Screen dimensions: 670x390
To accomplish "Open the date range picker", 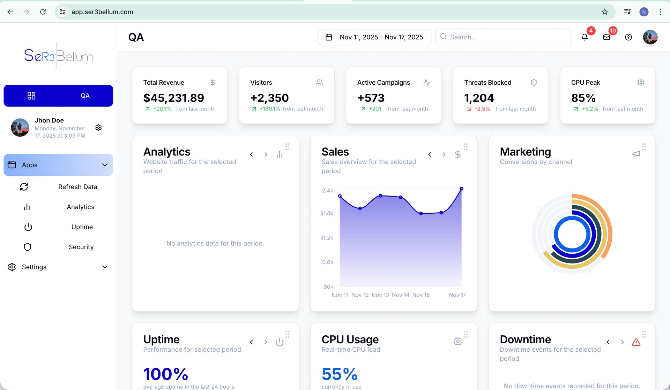I will (374, 37).
